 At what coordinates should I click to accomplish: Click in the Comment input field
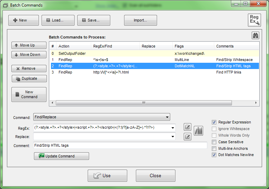[x=120, y=145]
